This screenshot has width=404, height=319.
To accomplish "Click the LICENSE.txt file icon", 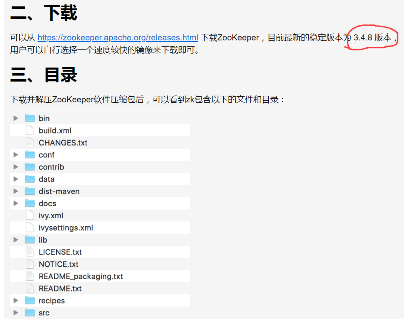I will coord(30,252).
